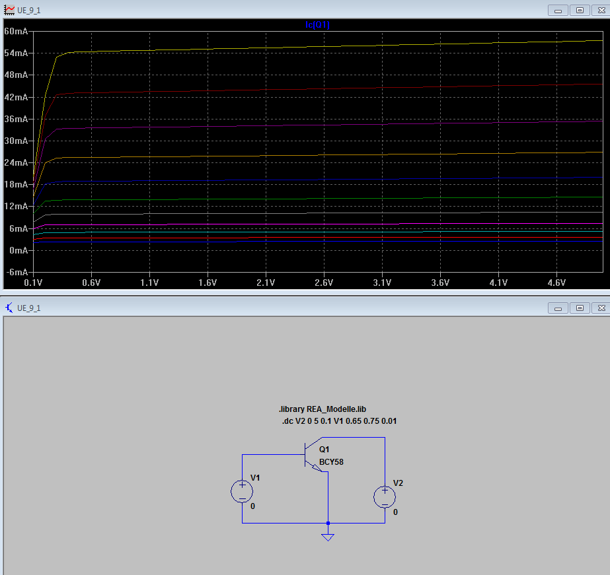This screenshot has width=610, height=575.
Task: Click the Q1 transistor label
Action: coord(324,450)
